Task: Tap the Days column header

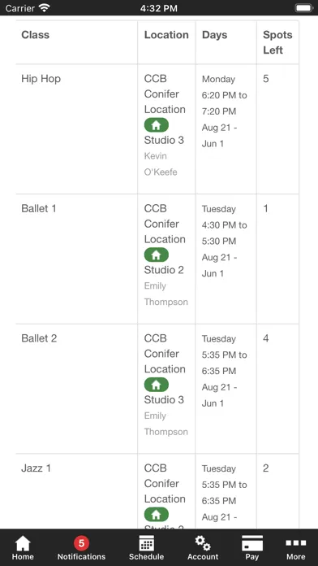Action: (x=215, y=35)
